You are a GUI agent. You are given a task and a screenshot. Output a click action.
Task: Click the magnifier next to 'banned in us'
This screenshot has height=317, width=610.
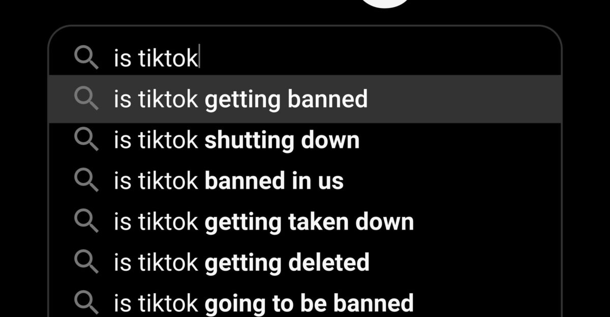pyautogui.click(x=86, y=180)
